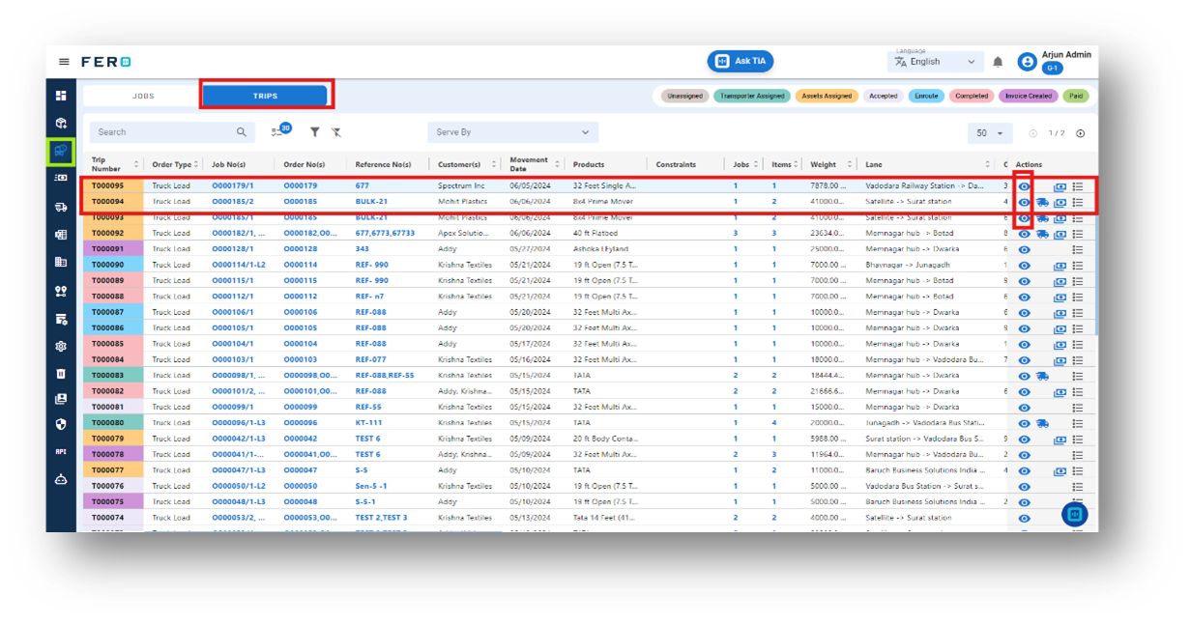Image resolution: width=1191 pixels, height=624 pixels.
Task: Open the dashboard icon in sidebar
Action: tap(61, 96)
